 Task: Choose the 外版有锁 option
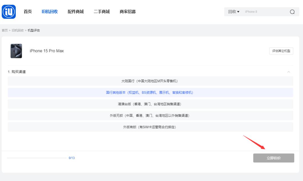click(151, 127)
